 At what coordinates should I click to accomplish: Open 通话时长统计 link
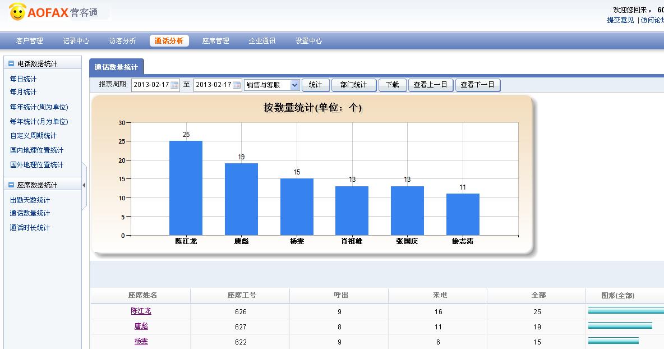coord(30,228)
